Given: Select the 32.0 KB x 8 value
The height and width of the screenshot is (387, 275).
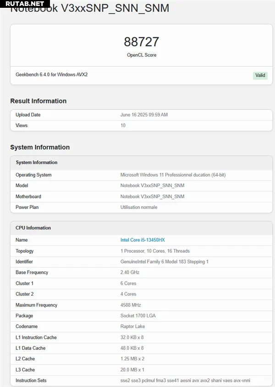Looking at the screenshot, I should [132, 337].
